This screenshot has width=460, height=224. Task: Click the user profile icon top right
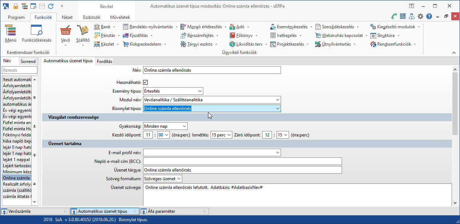click(412, 16)
